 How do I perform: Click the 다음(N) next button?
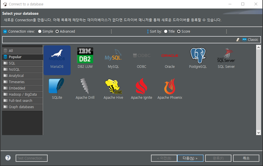(x=190, y=158)
